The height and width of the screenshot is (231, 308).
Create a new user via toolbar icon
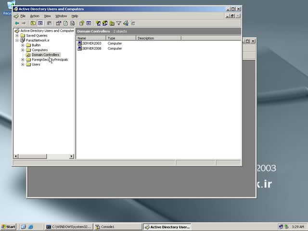click(98, 24)
